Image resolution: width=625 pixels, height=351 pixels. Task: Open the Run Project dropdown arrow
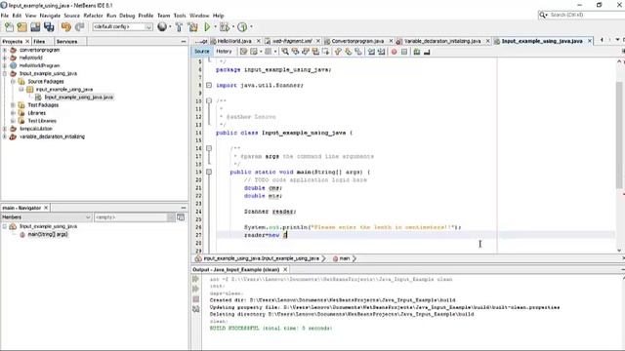(215, 26)
